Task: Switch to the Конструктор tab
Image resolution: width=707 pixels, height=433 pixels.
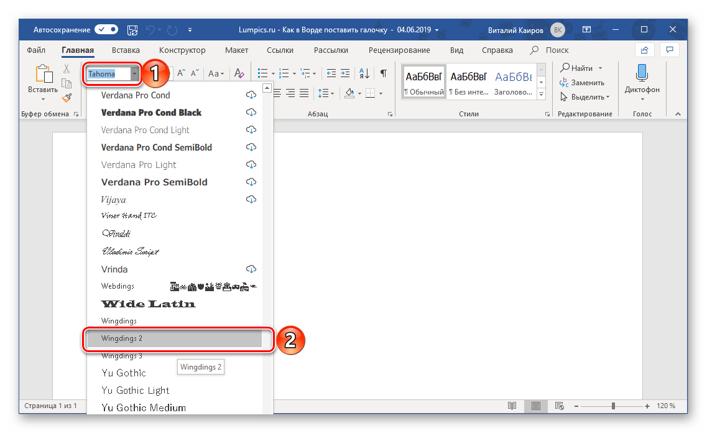Action: point(182,50)
